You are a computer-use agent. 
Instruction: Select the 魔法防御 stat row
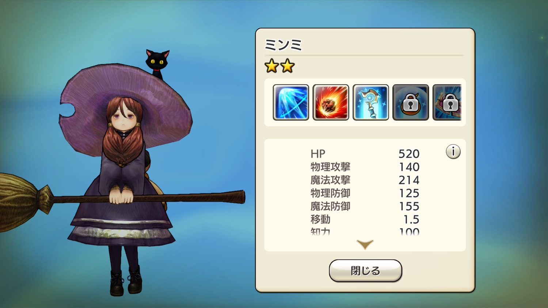point(365,206)
